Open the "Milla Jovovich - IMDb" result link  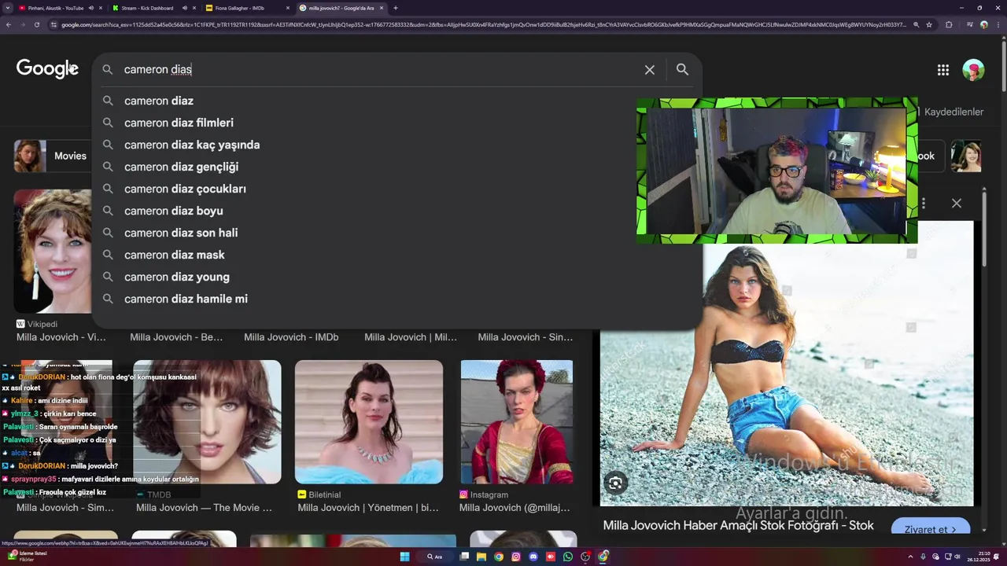(291, 337)
